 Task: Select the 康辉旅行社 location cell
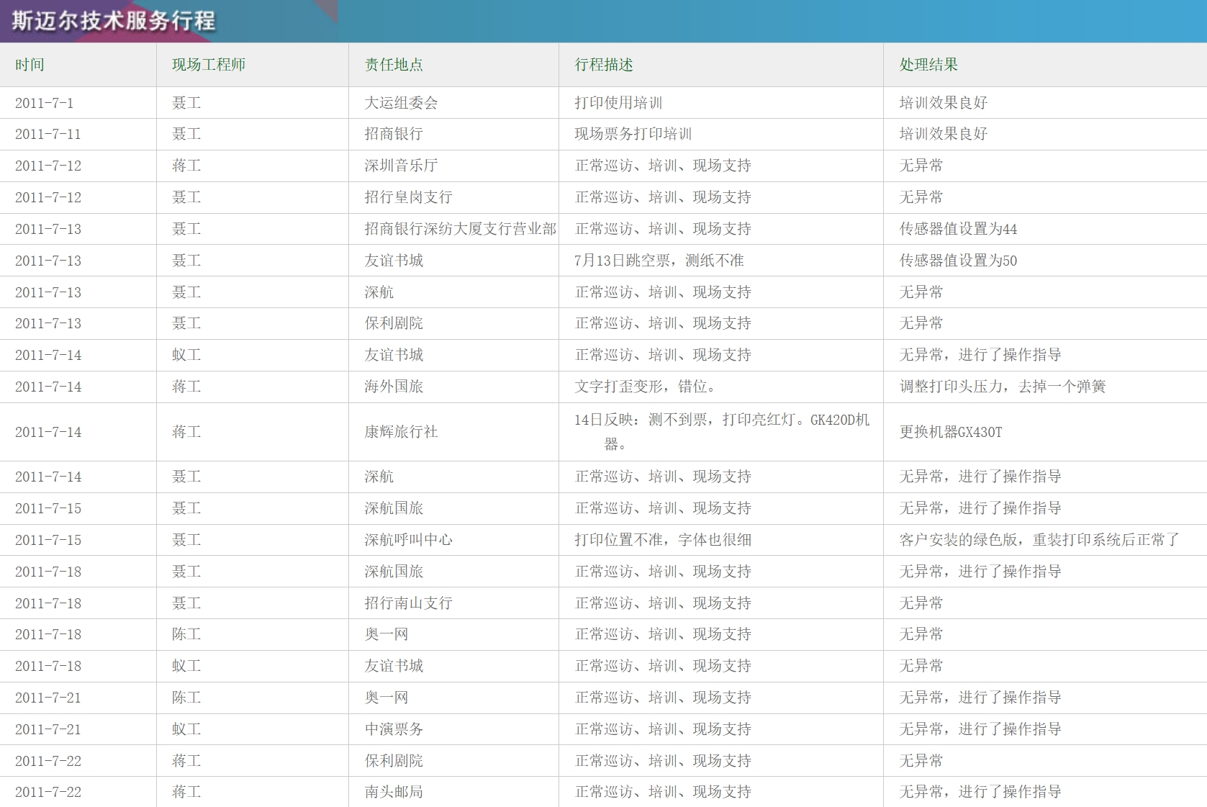coord(401,432)
